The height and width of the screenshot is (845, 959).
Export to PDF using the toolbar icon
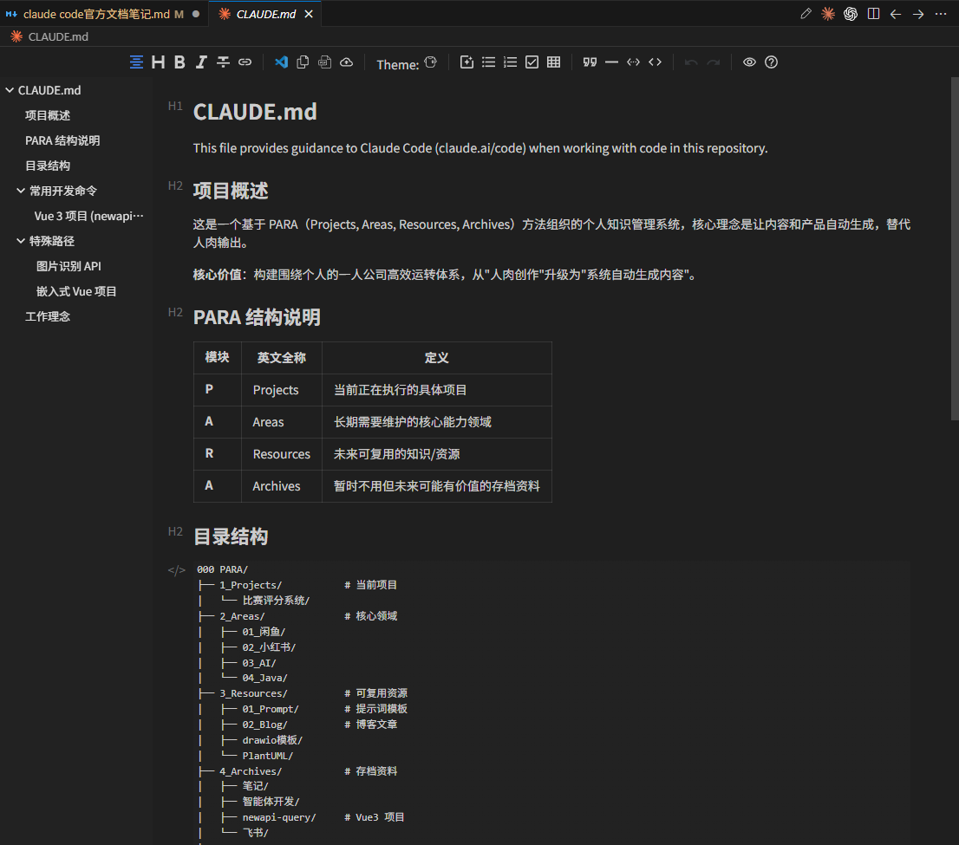pos(325,62)
